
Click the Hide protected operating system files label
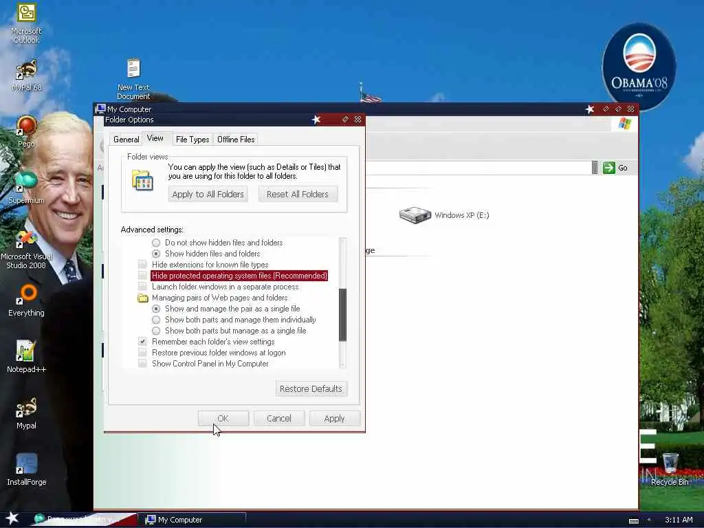pos(239,276)
